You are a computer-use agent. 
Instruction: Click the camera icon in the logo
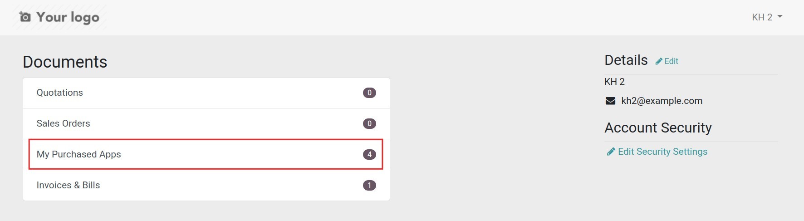25,17
